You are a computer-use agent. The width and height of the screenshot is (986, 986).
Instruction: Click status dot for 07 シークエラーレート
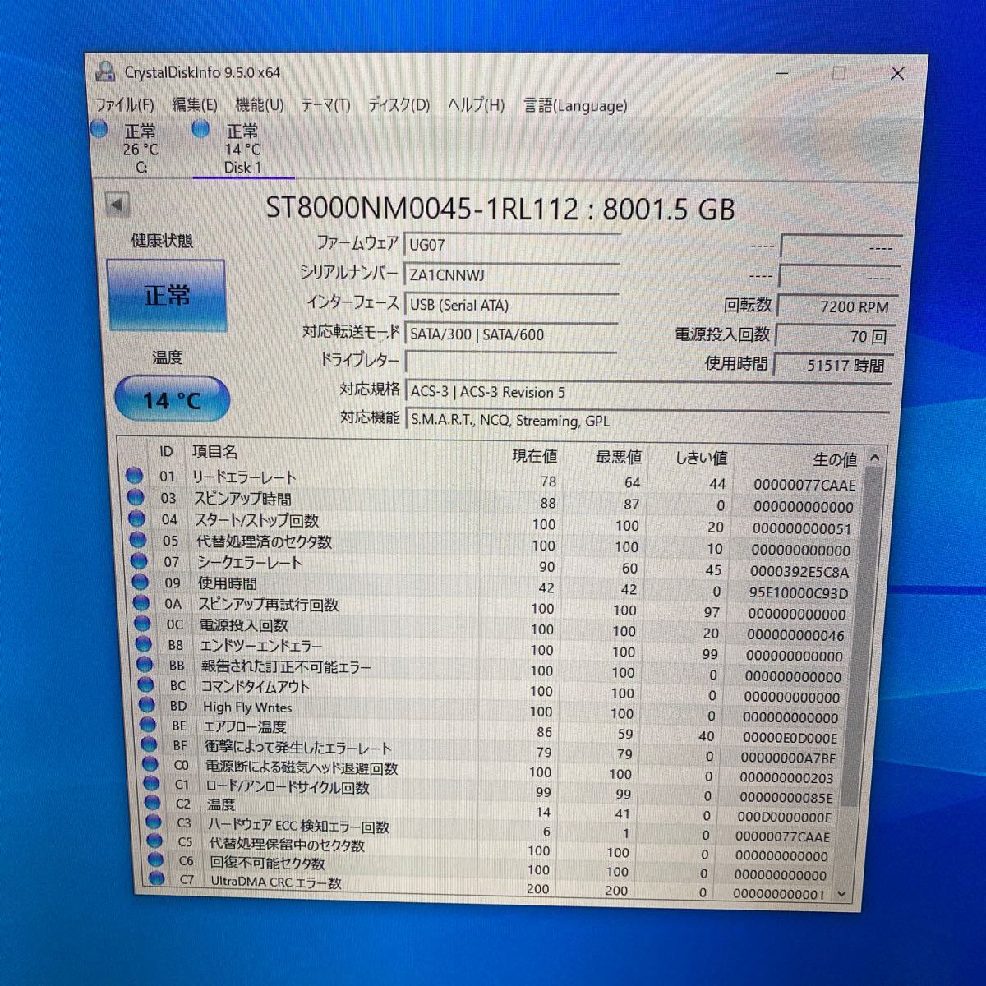139,561
